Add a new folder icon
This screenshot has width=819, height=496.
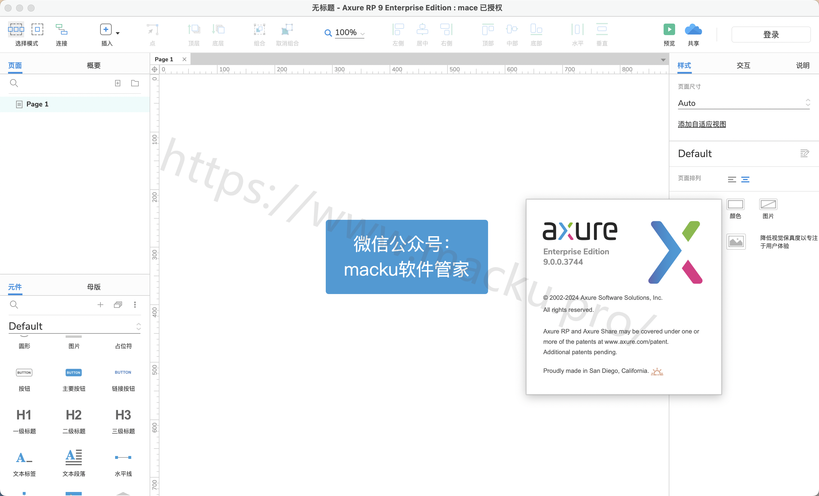(x=135, y=83)
